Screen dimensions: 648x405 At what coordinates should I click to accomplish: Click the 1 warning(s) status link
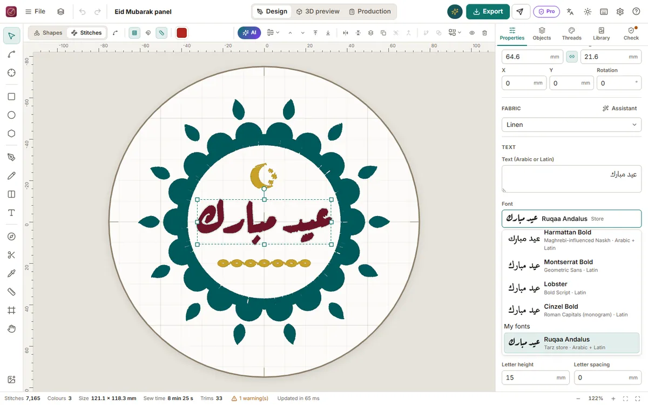(x=250, y=399)
